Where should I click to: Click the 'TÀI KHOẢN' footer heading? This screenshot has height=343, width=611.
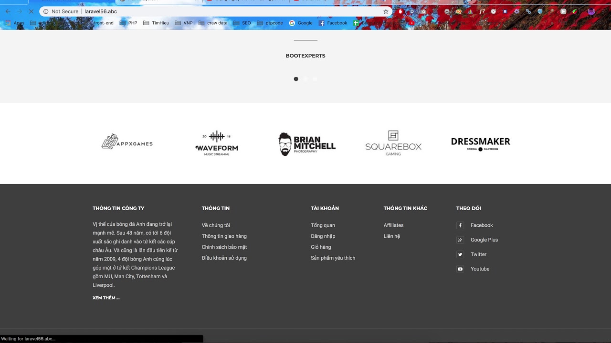[325, 208]
